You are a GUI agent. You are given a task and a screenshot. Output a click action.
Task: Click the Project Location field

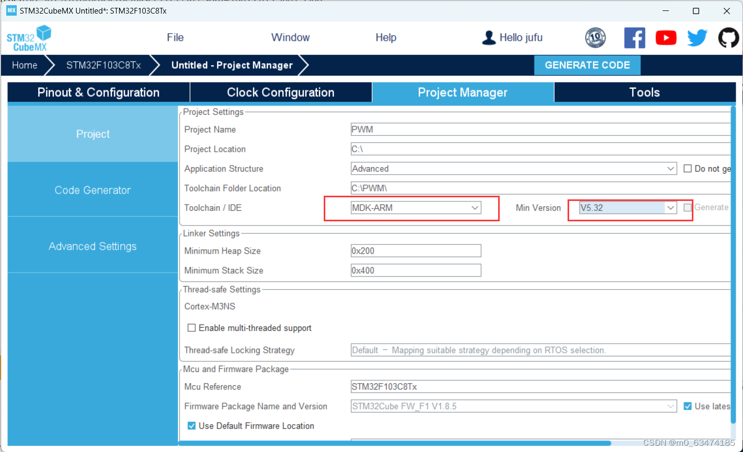pos(541,149)
